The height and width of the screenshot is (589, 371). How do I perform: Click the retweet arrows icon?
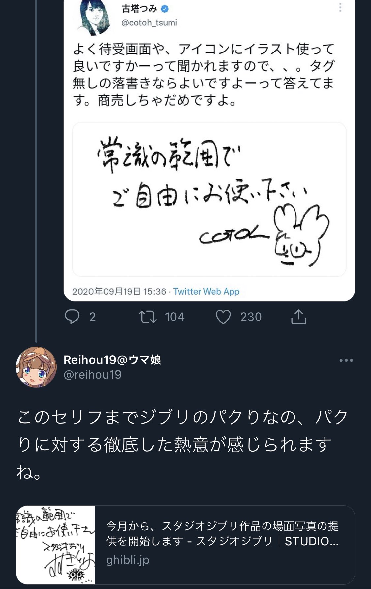click(147, 317)
